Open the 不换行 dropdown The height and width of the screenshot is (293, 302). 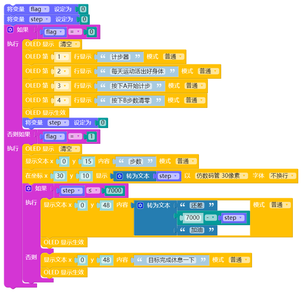point(282,176)
